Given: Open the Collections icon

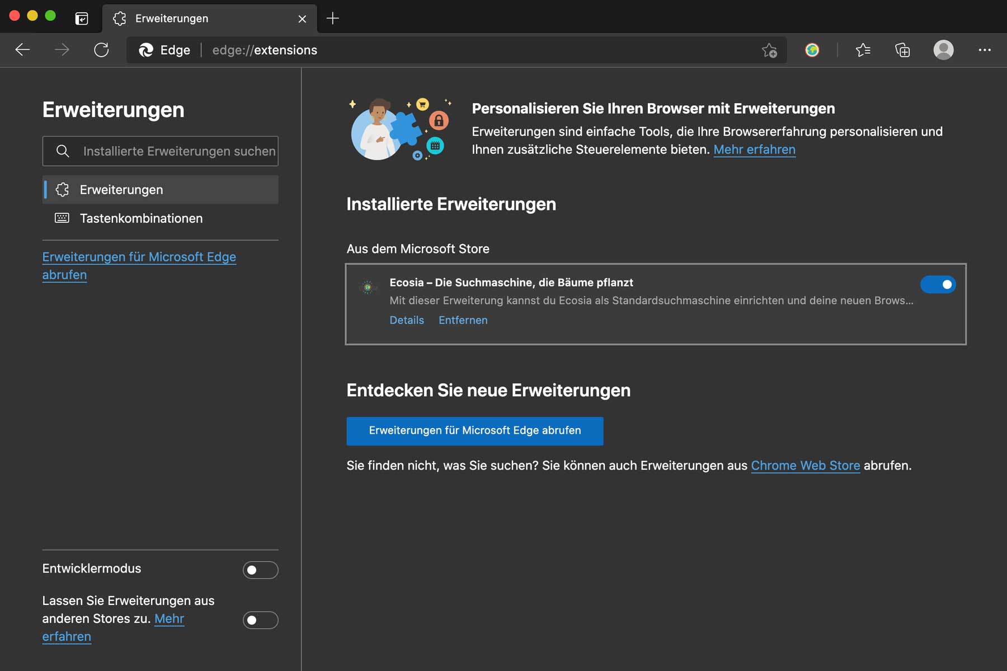Looking at the screenshot, I should pos(902,50).
